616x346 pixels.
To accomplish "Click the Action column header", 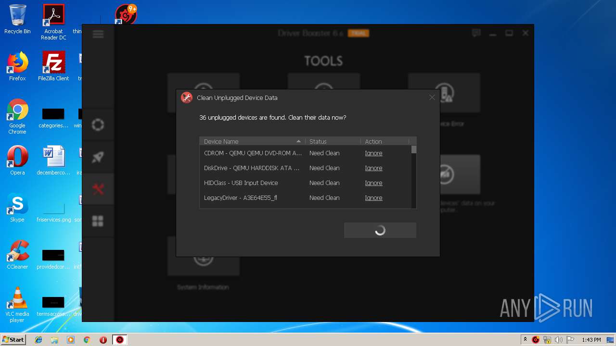I will pos(385,141).
